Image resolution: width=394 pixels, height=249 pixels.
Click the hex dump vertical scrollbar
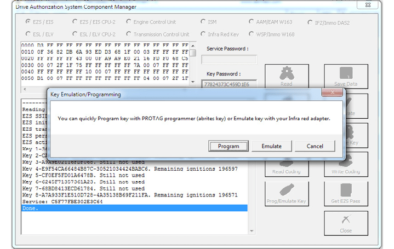tap(192, 61)
